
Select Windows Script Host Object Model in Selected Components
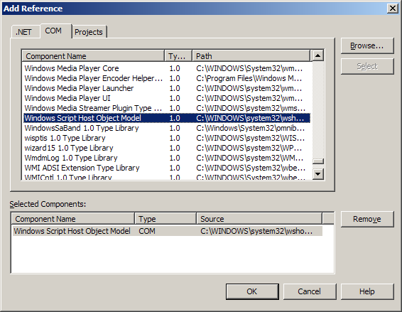pos(168,231)
